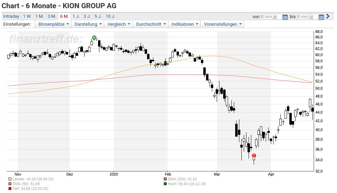Choose the 3 J. chart period
The width and height of the screenshot is (337, 193).
pos(87,16)
